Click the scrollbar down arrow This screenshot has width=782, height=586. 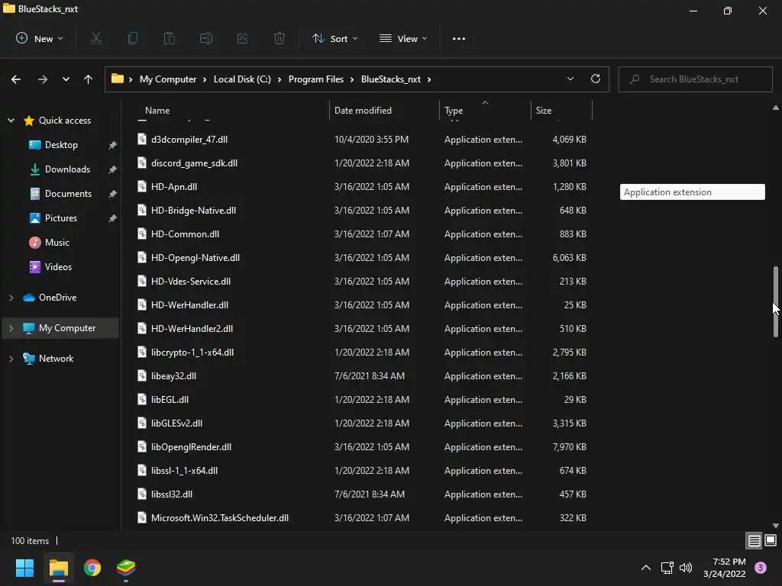coord(776,525)
